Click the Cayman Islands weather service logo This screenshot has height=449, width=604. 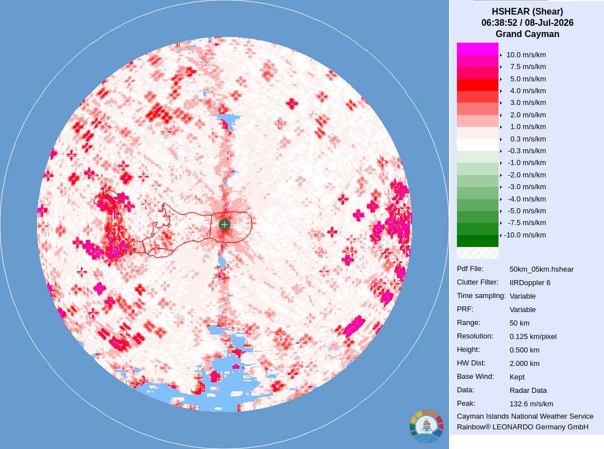coord(427,427)
